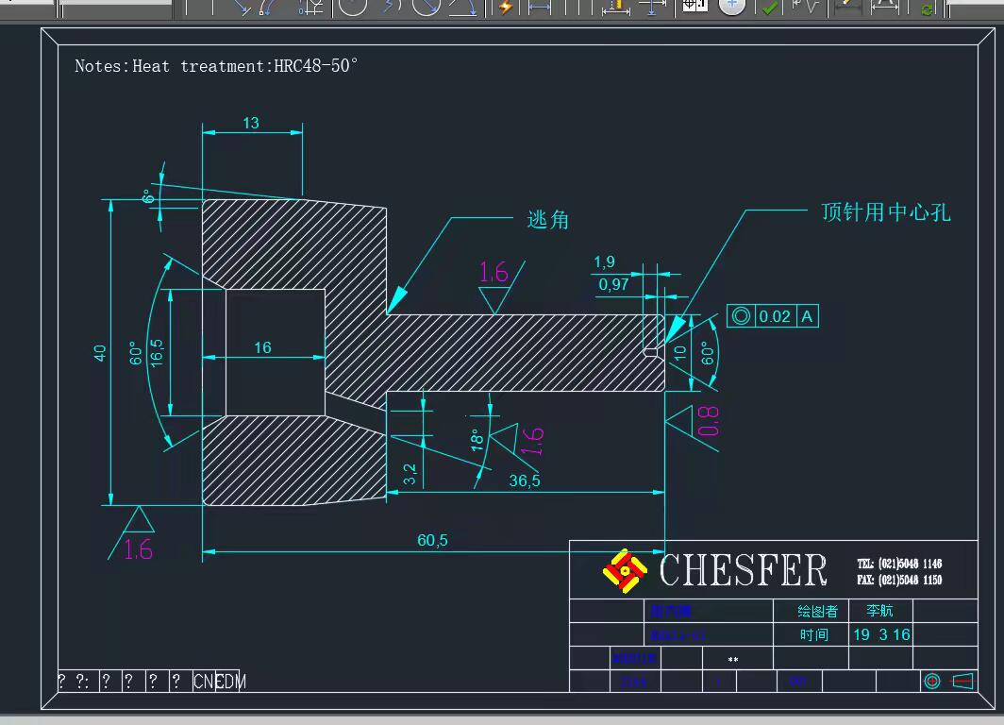Click the 顶针用中心孔 annotation label
This screenshot has width=1004, height=725.
coord(885,212)
